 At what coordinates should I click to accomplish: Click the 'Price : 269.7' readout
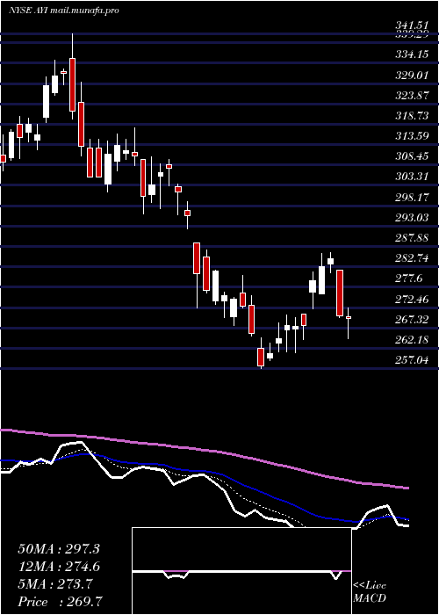(x=61, y=602)
